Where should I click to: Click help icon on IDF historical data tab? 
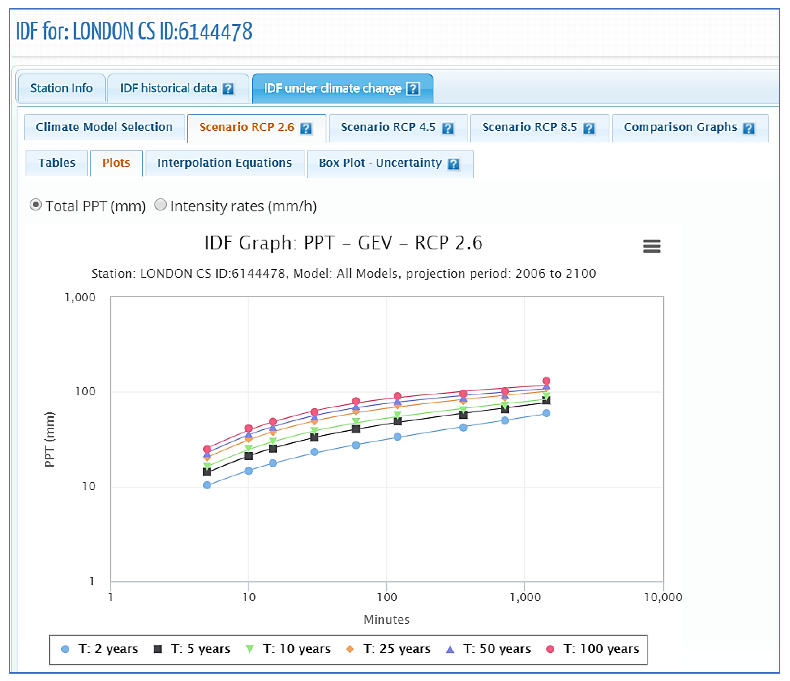pyautogui.click(x=228, y=89)
